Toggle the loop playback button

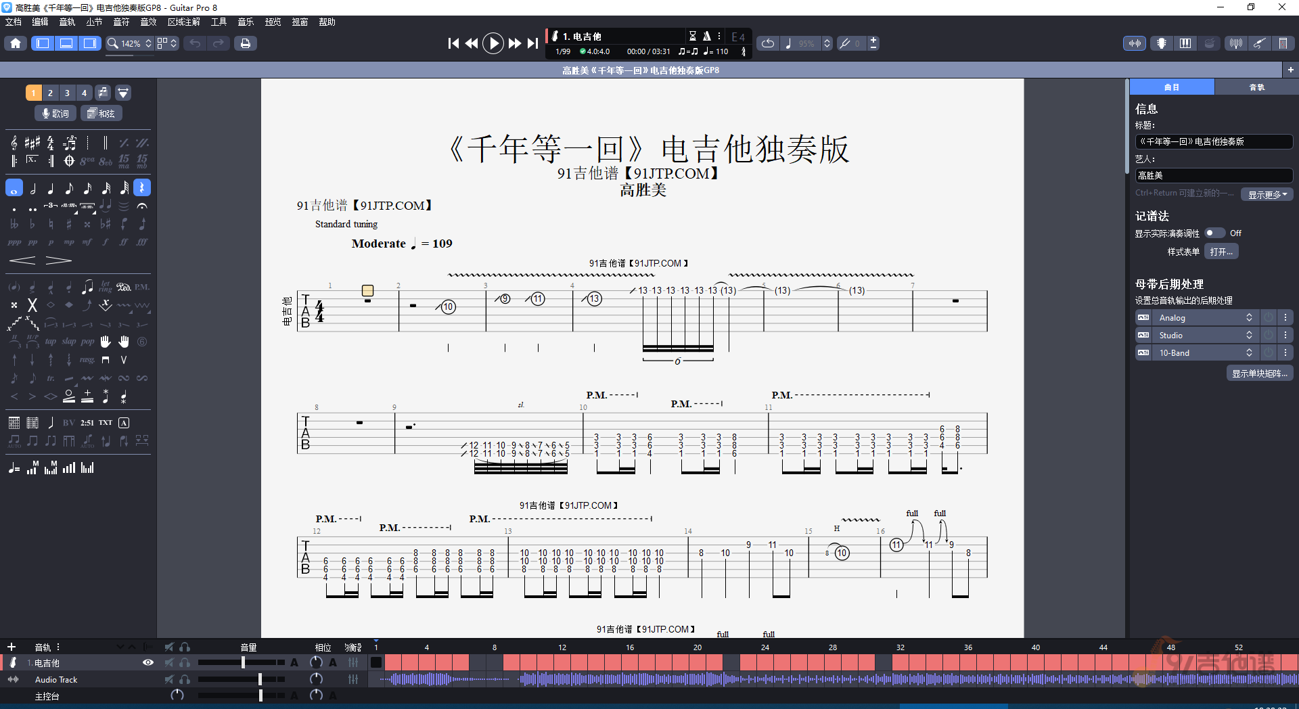[x=768, y=43]
